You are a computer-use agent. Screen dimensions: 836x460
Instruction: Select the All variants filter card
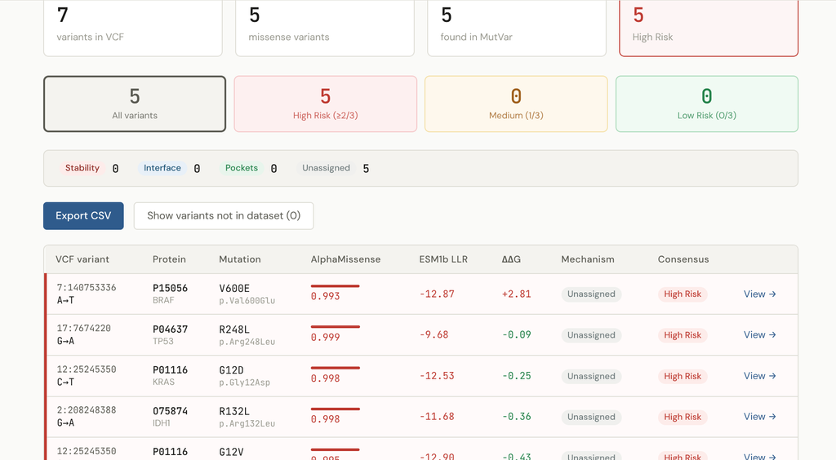coord(135,104)
